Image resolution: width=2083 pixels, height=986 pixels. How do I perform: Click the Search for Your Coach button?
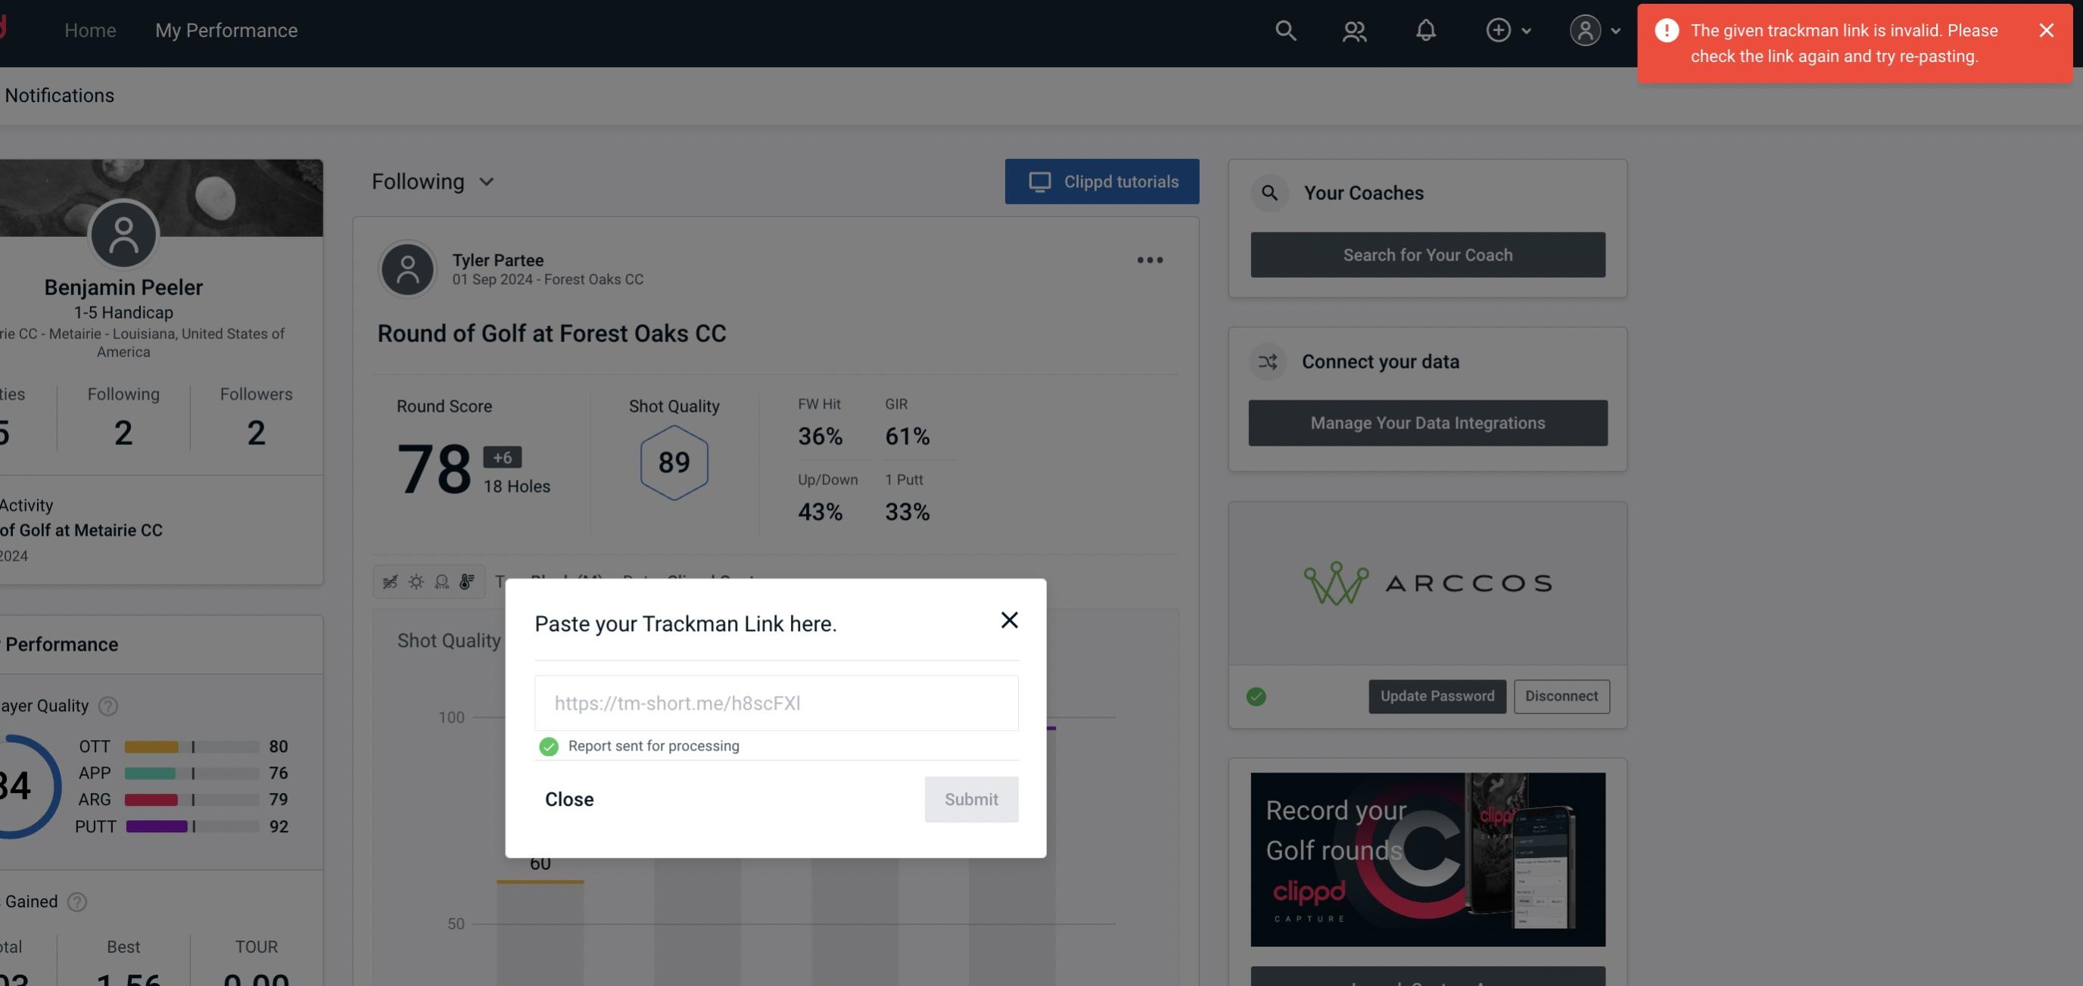coord(1428,253)
